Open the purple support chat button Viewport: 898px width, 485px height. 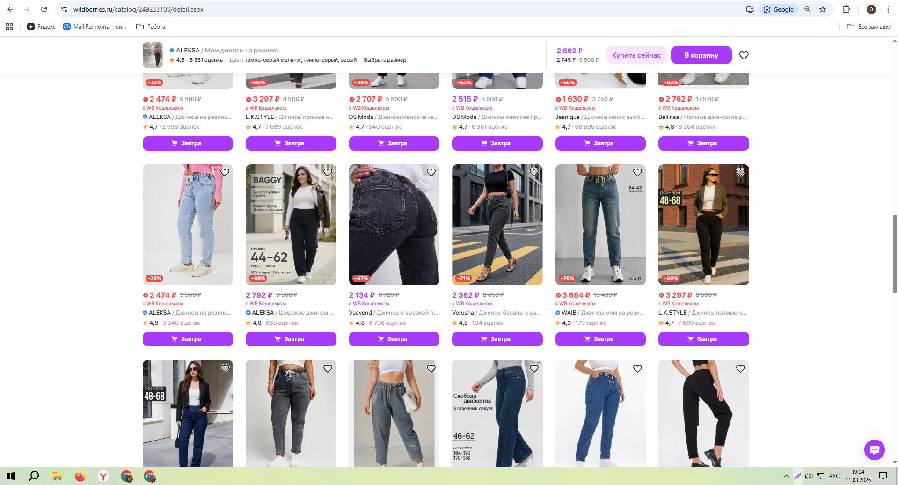click(x=874, y=450)
